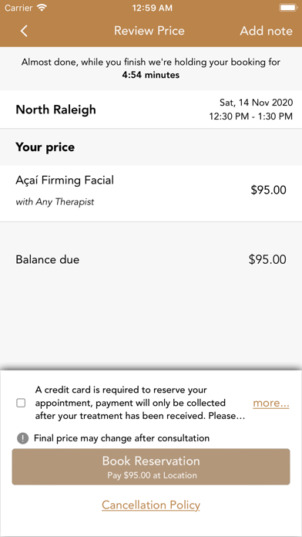This screenshot has height=537, width=302.
Task: Open Add note in the header
Action: (266, 31)
